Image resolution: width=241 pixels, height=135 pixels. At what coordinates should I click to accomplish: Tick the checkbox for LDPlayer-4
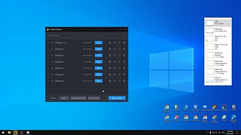pyautogui.click(x=48, y=68)
